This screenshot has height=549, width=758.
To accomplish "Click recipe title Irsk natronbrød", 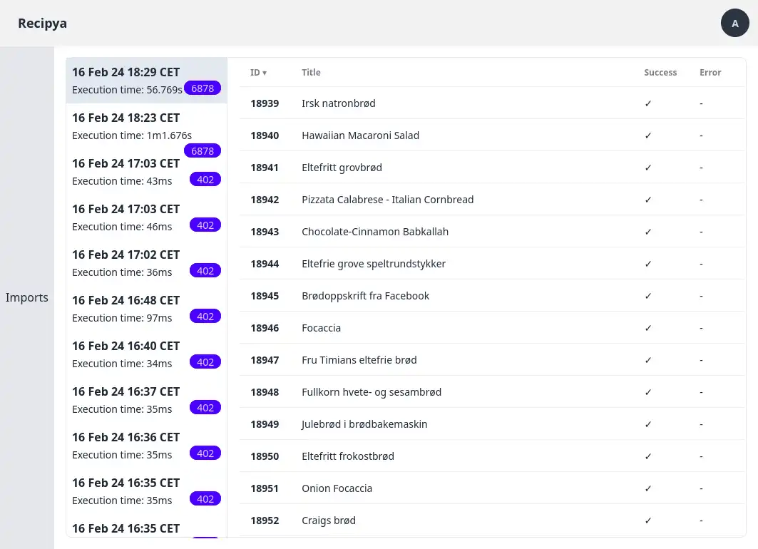I will tap(339, 103).
